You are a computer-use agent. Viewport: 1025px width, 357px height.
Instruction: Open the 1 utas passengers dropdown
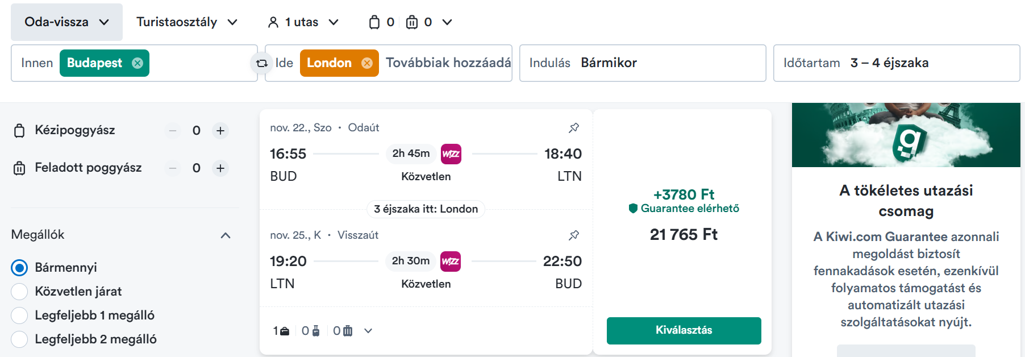click(x=303, y=22)
